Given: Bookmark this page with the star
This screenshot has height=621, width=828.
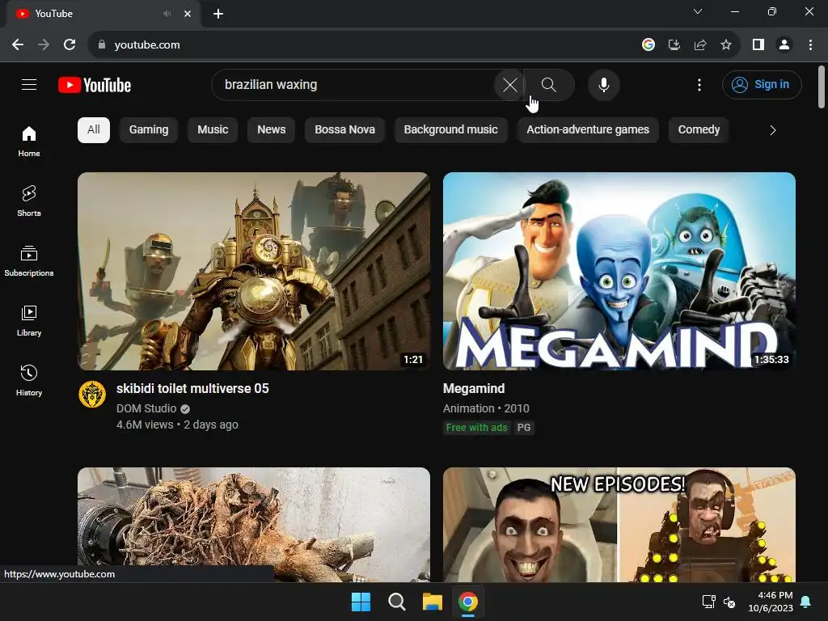Looking at the screenshot, I should 726,45.
